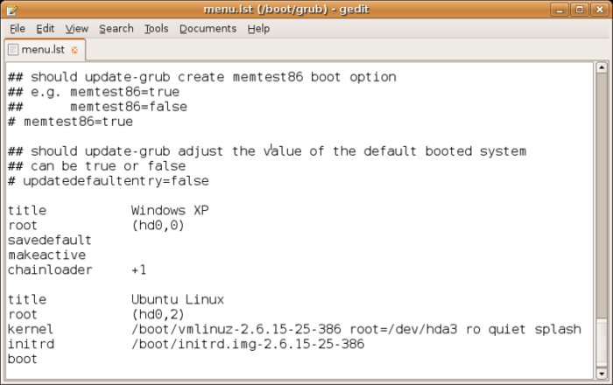This screenshot has height=385, width=613.
Task: Click the scrollbar up arrow
Action: pyautogui.click(x=602, y=67)
